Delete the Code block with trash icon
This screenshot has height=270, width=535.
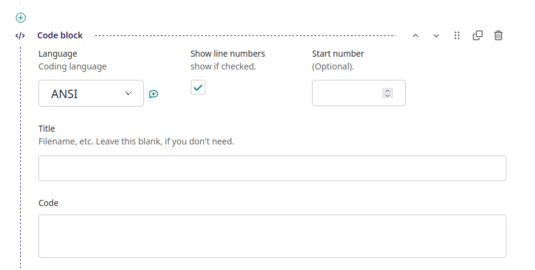[498, 35]
